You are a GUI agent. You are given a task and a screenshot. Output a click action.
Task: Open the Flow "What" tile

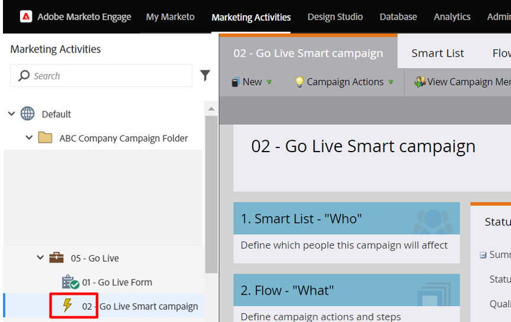pos(346,298)
